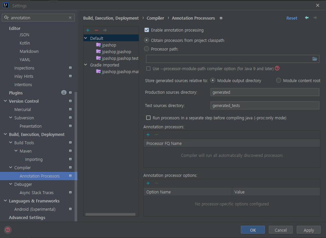Click the Apply button
Viewport: 326px width, 238px height.
(x=308, y=230)
